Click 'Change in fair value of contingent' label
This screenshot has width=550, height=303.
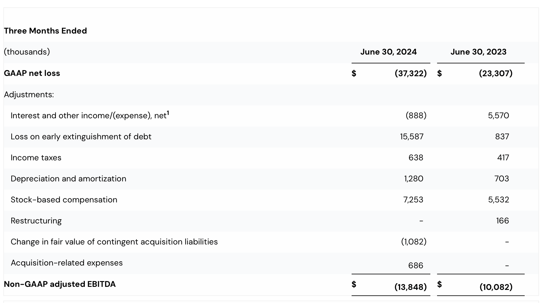point(114,242)
